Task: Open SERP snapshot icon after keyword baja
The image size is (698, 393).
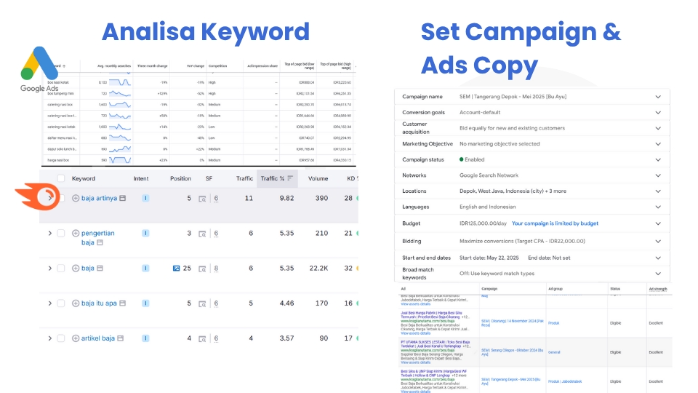Action: coord(100,269)
